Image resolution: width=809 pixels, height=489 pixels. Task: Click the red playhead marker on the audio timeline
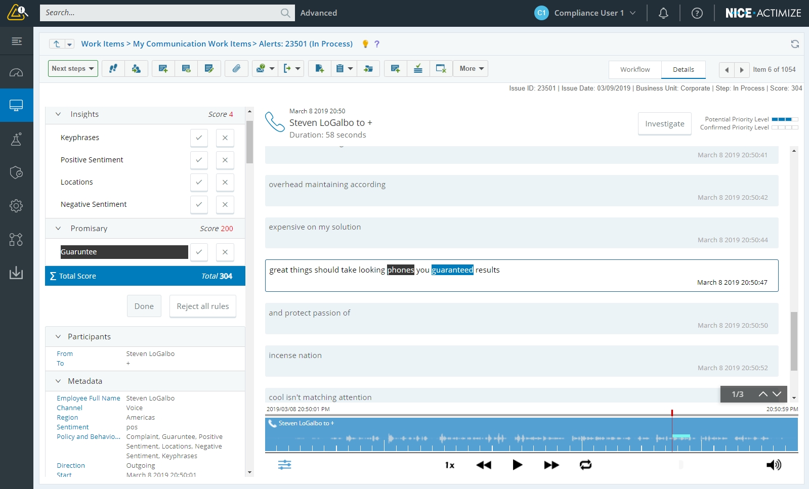pyautogui.click(x=672, y=413)
